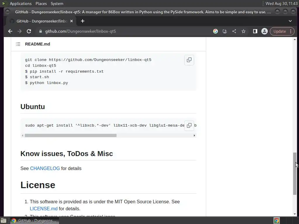299x224 pixels.
Task: Open the Chrome profile avatar
Action: click(x=265, y=31)
